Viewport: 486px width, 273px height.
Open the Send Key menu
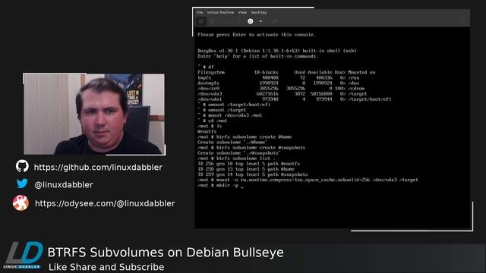pyautogui.click(x=259, y=12)
